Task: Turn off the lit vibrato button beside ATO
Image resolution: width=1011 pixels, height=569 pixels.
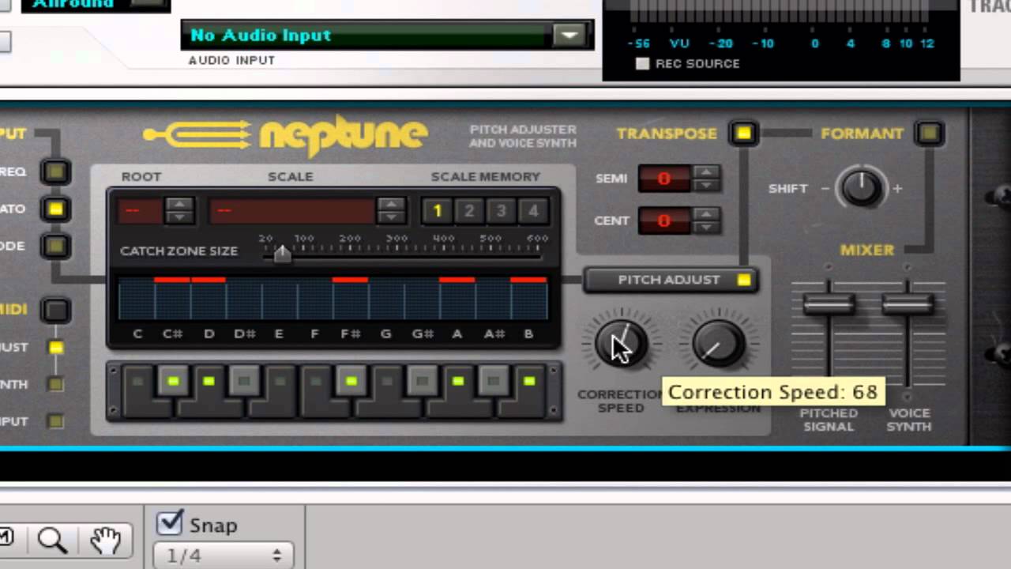Action: click(55, 209)
